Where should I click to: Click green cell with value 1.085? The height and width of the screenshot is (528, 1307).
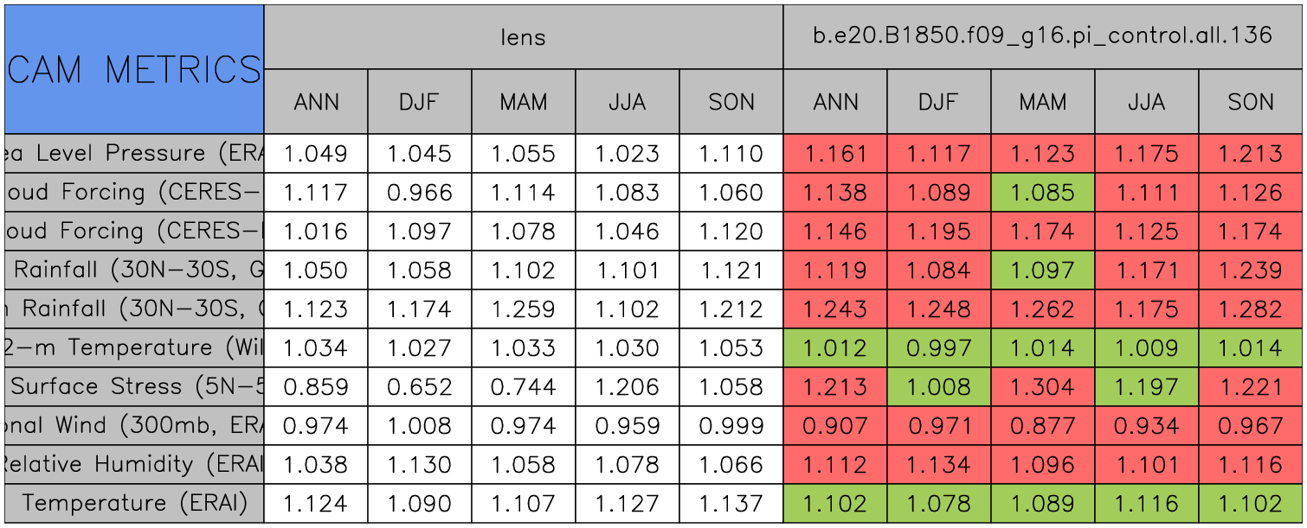pos(1042,193)
